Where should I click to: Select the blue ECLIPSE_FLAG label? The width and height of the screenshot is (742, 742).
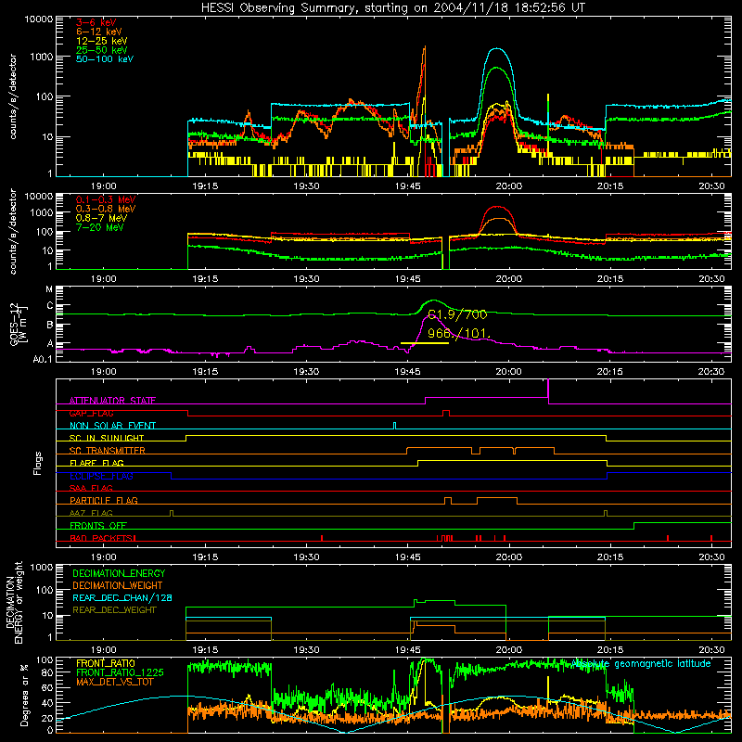click(101, 476)
